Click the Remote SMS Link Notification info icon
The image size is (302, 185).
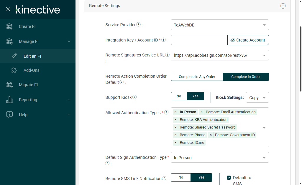(x=164, y=178)
